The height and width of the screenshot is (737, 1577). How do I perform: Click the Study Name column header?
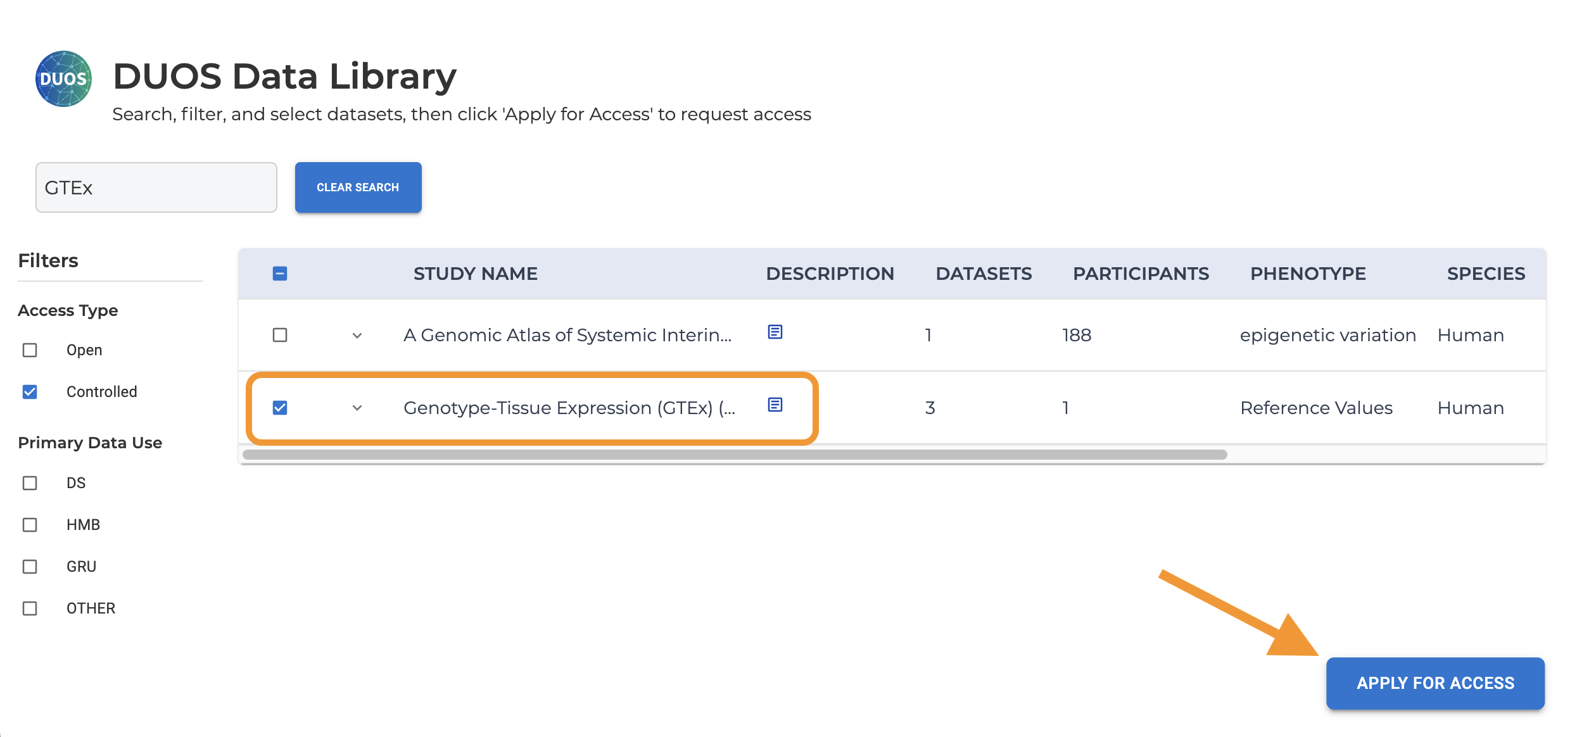tap(476, 274)
